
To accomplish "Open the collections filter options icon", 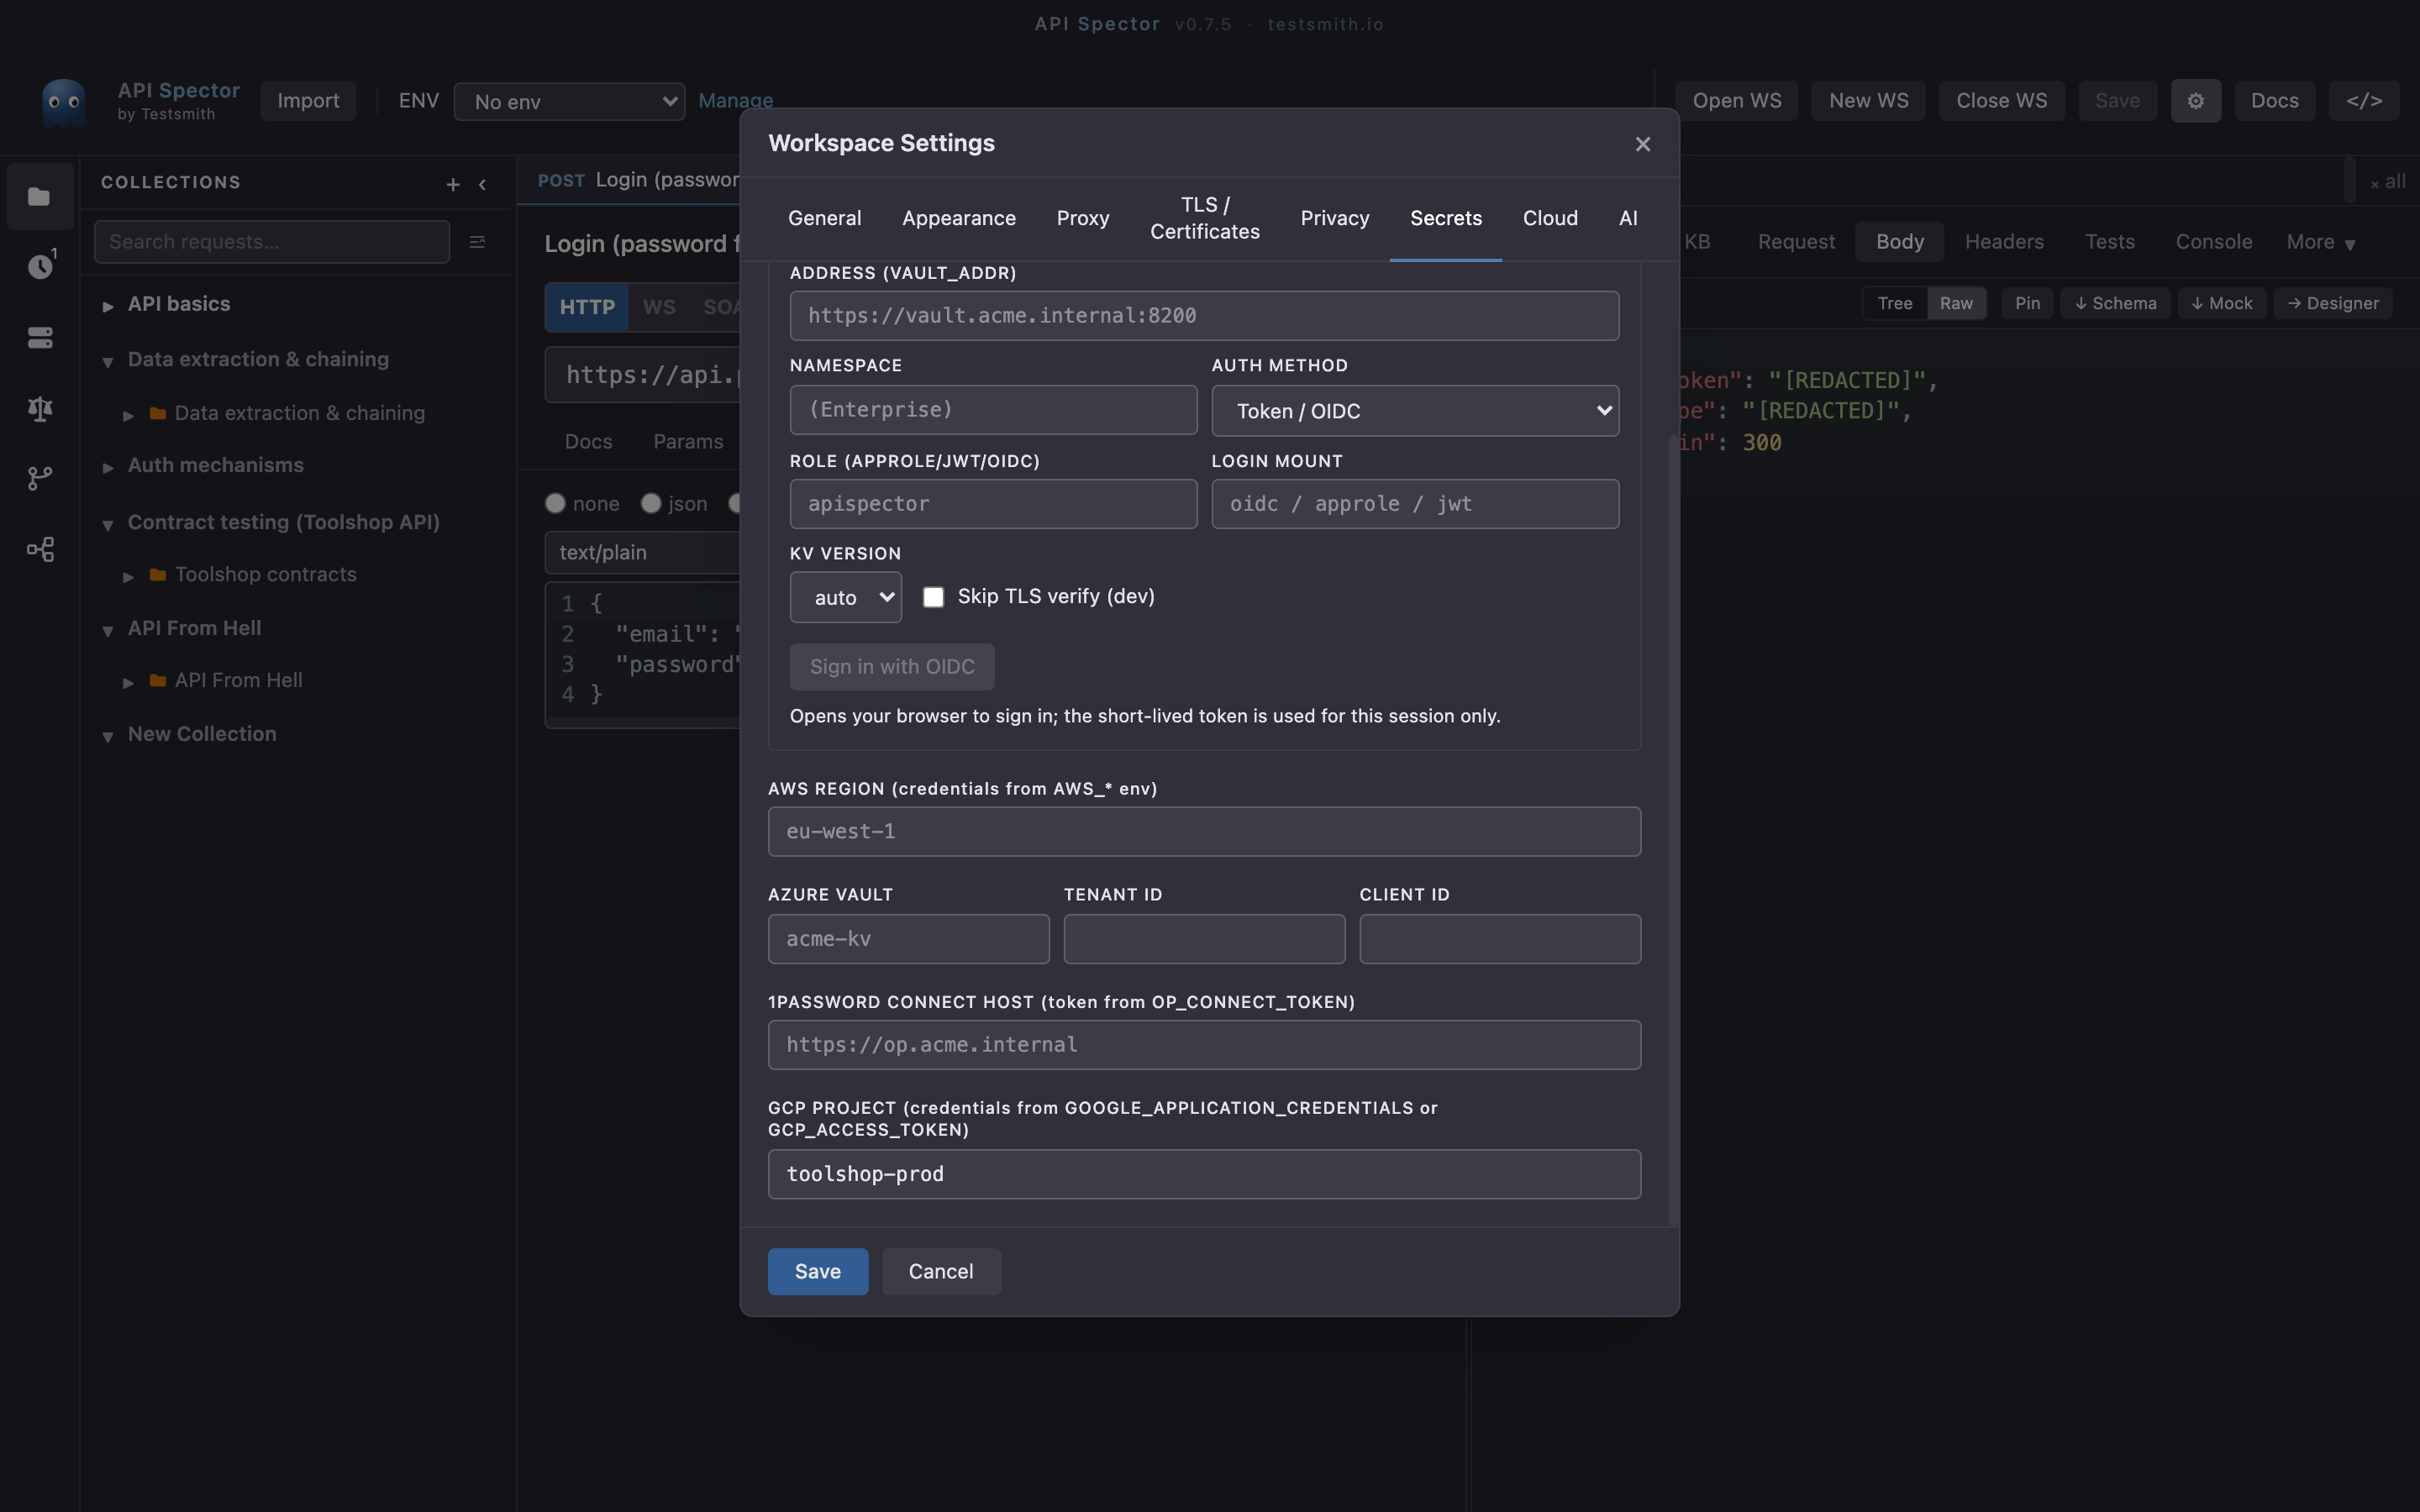I will click(x=477, y=242).
